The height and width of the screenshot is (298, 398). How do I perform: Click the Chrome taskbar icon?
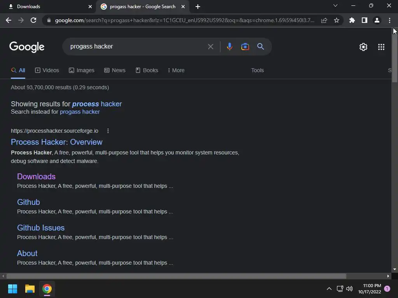(x=47, y=289)
